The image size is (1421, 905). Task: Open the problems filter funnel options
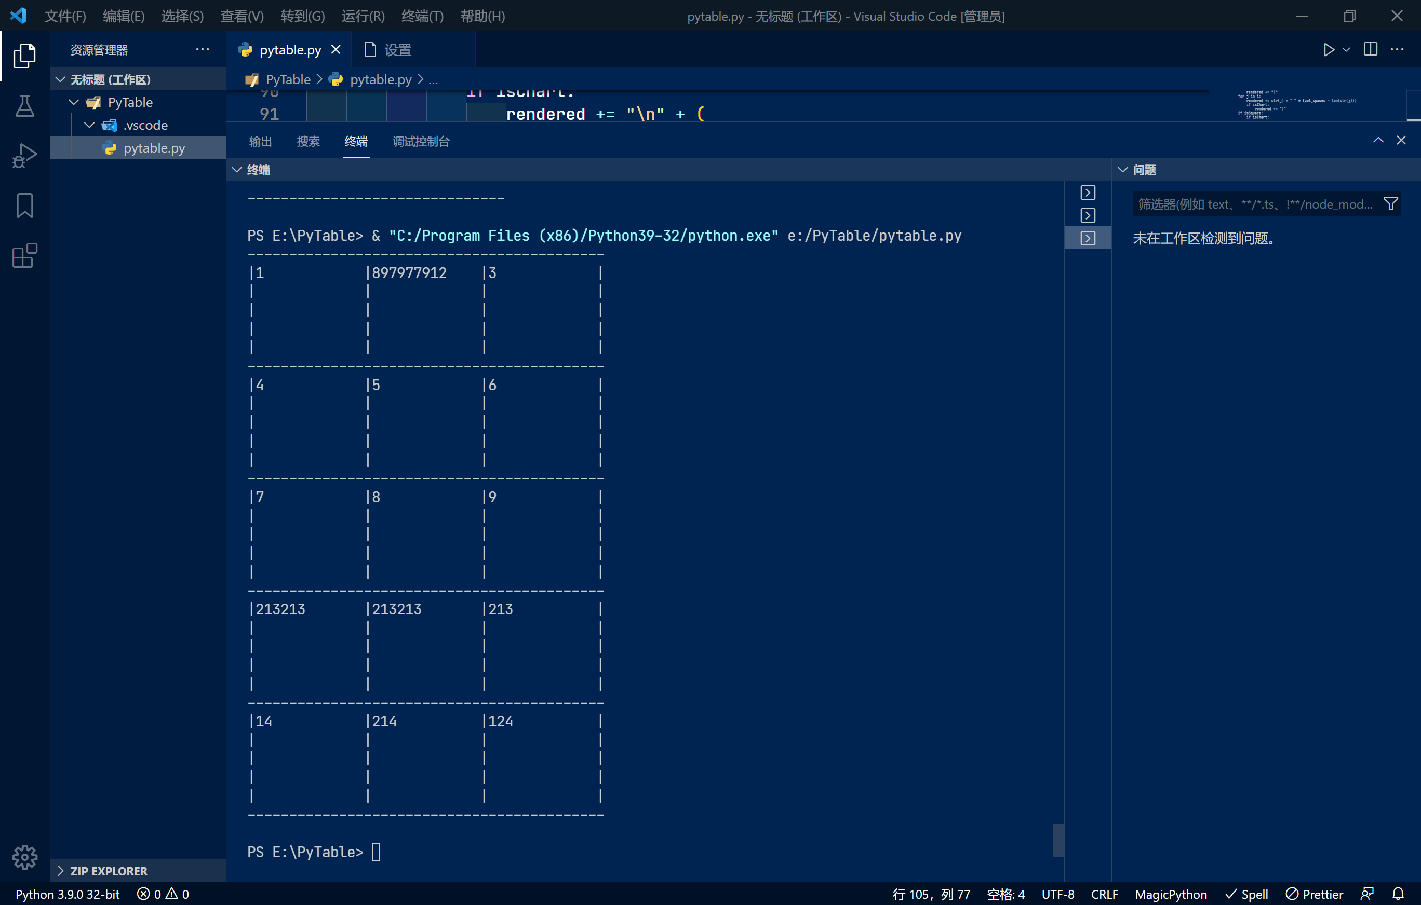click(1390, 204)
